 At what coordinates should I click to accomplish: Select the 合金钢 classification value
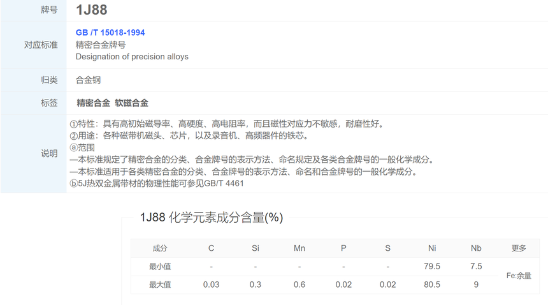[88, 80]
